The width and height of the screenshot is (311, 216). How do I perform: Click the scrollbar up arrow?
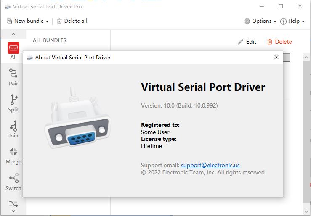tap(306, 58)
